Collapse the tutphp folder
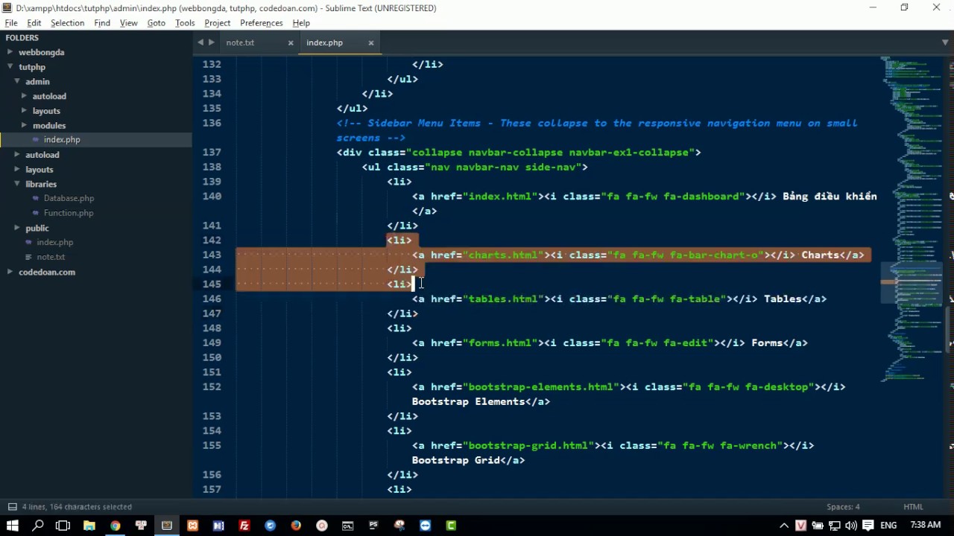 10,67
